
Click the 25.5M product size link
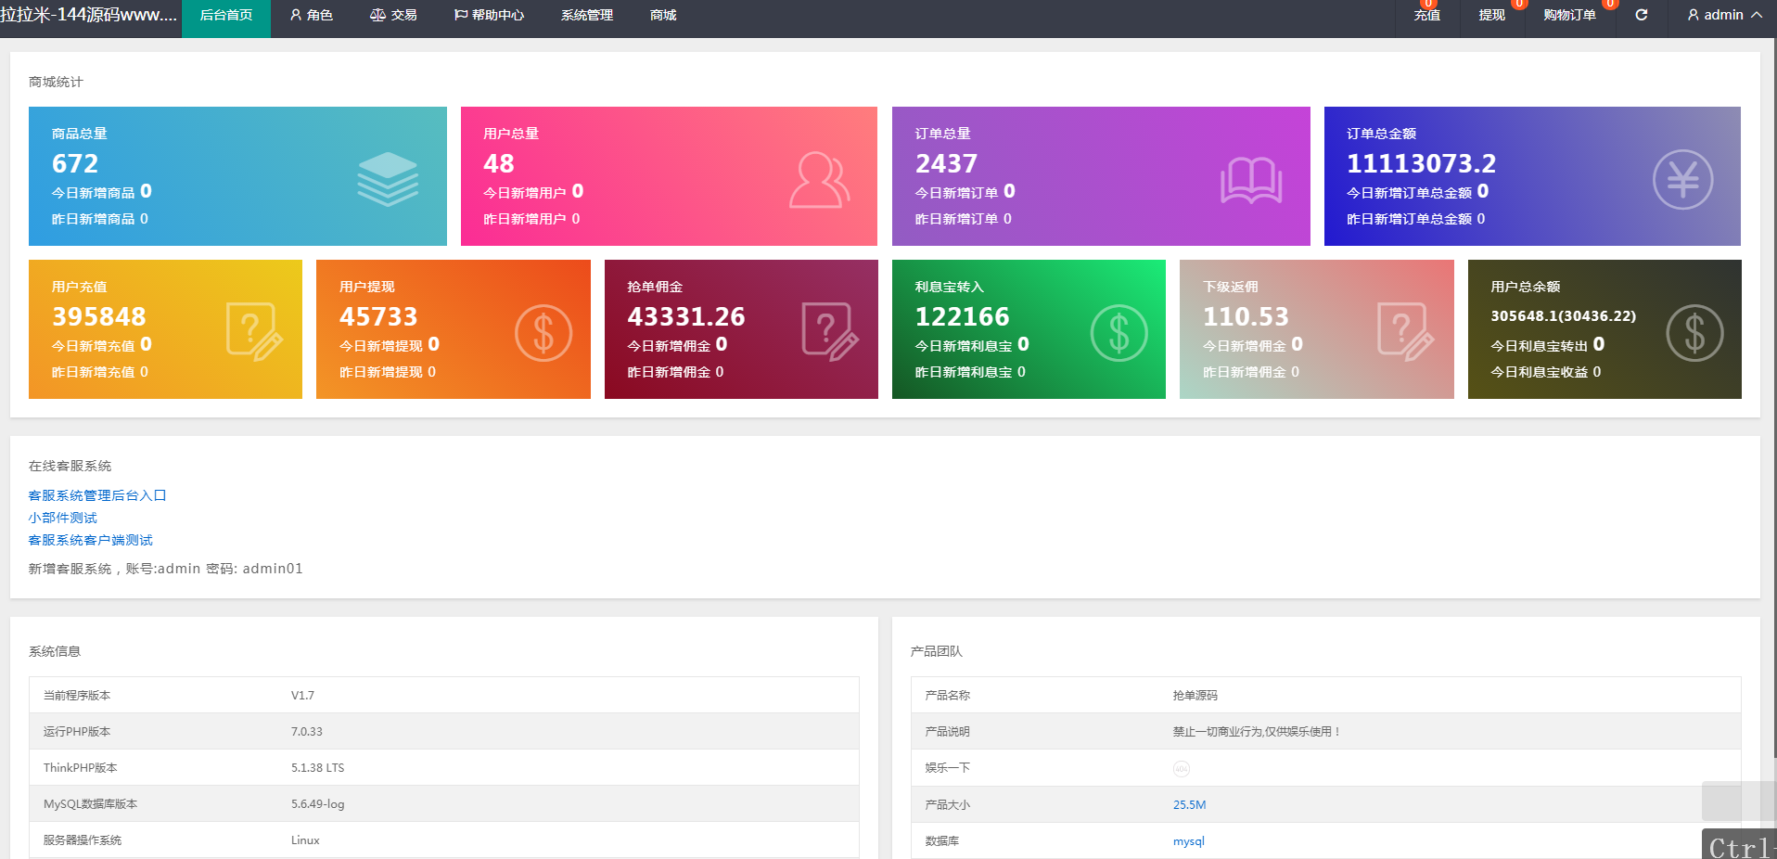(1189, 804)
